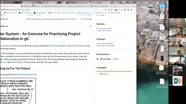Open chris-unix-basics-video notes.txt desktop file

(161, 70)
